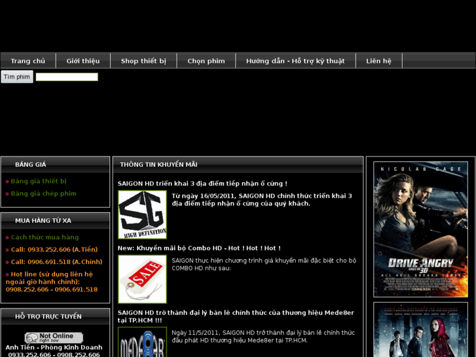Click the Not Online Yahoo status icon
The height and width of the screenshot is (357, 476).
coord(54,337)
